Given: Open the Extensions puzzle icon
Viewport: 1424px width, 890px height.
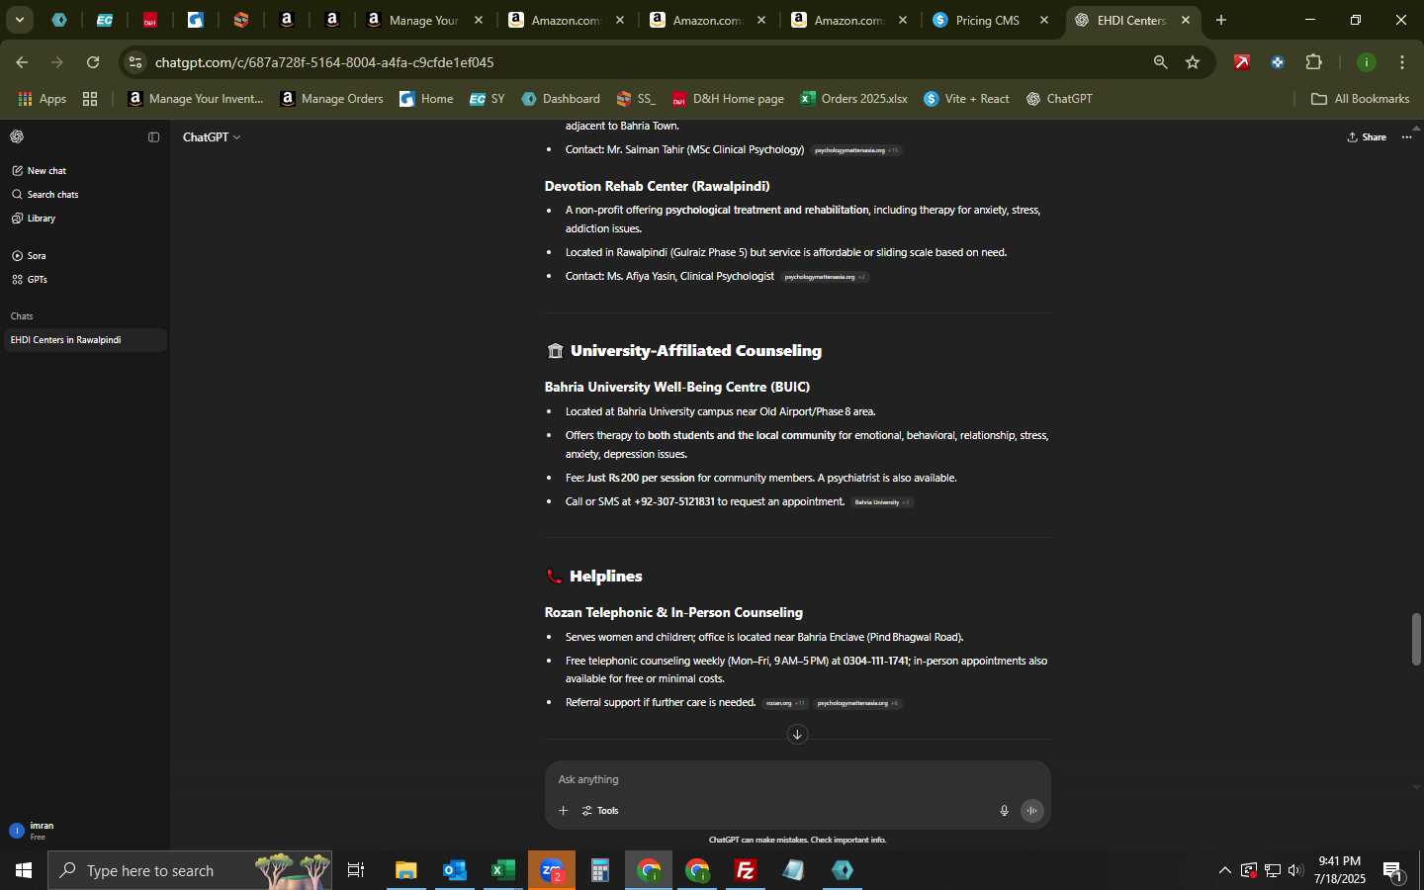Looking at the screenshot, I should tap(1313, 62).
